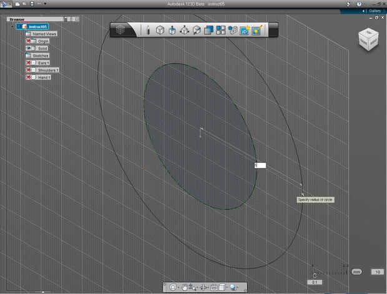387x294 pixels.
Task: Click the view window icon
Action: pyautogui.click(x=222, y=287)
